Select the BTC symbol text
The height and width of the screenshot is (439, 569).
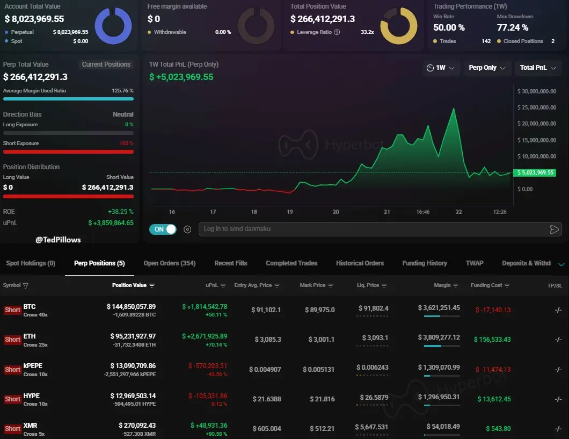coord(30,307)
